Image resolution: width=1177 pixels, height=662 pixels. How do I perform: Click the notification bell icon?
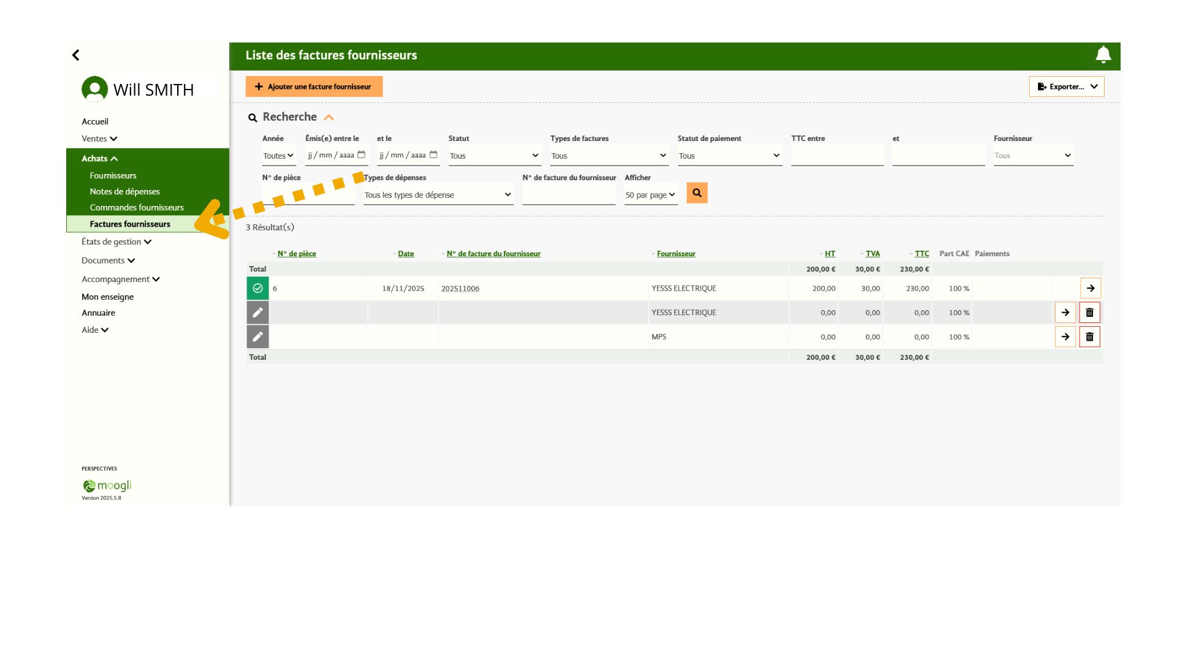click(1103, 55)
